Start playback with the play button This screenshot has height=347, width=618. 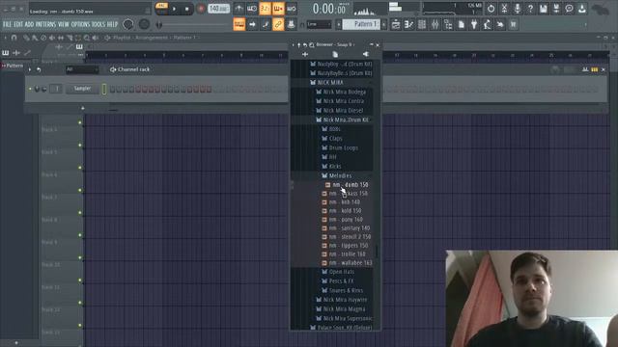point(174,9)
